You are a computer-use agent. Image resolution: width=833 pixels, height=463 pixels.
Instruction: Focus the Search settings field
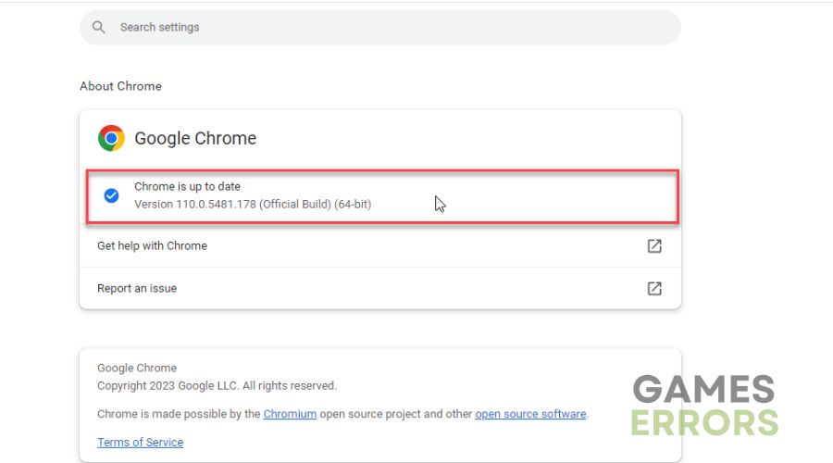point(380,27)
